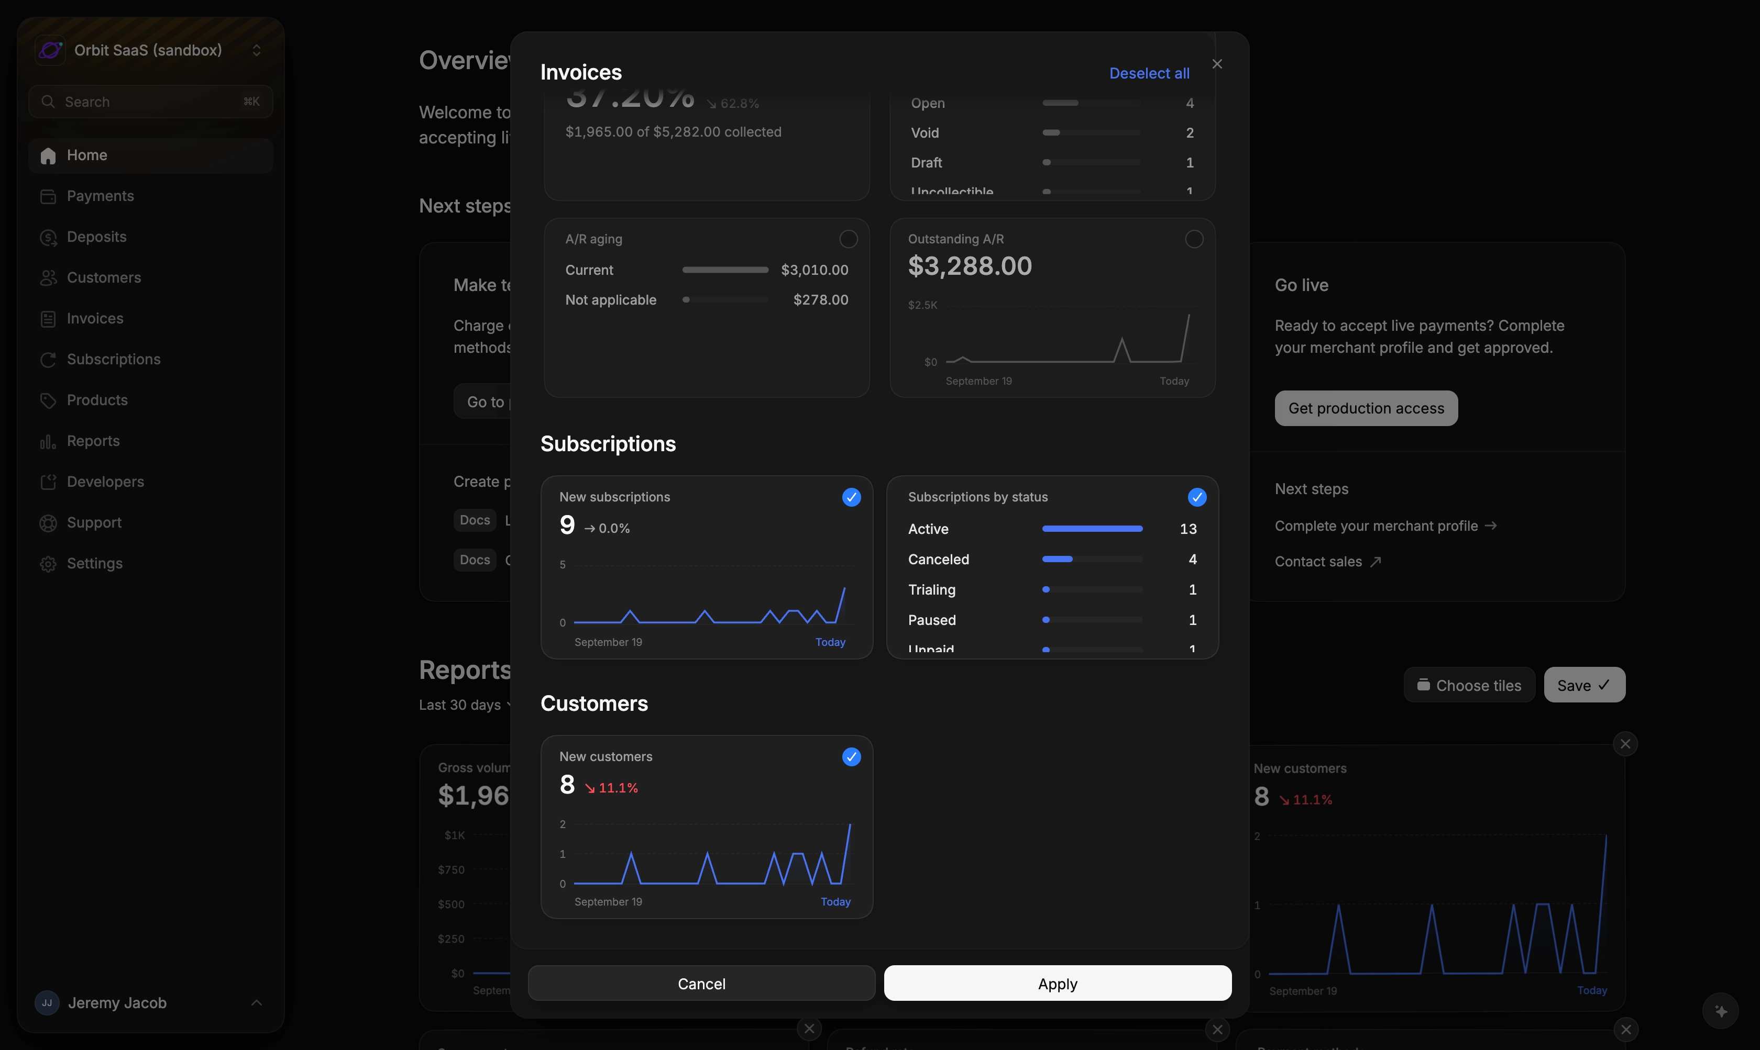The image size is (1760, 1050).
Task: Click the second Docs badge
Action: click(475, 560)
